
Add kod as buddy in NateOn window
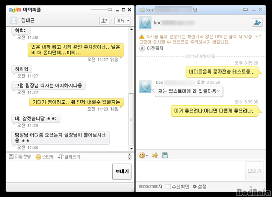coord(257,22)
